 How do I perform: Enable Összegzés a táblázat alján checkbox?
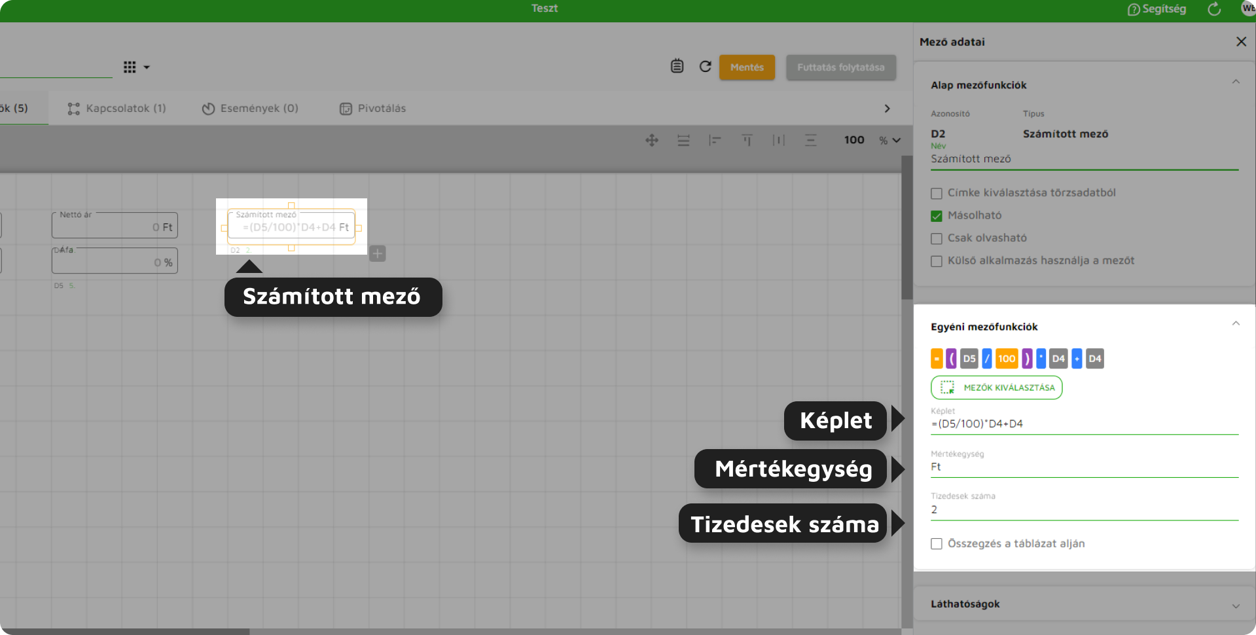tap(937, 544)
